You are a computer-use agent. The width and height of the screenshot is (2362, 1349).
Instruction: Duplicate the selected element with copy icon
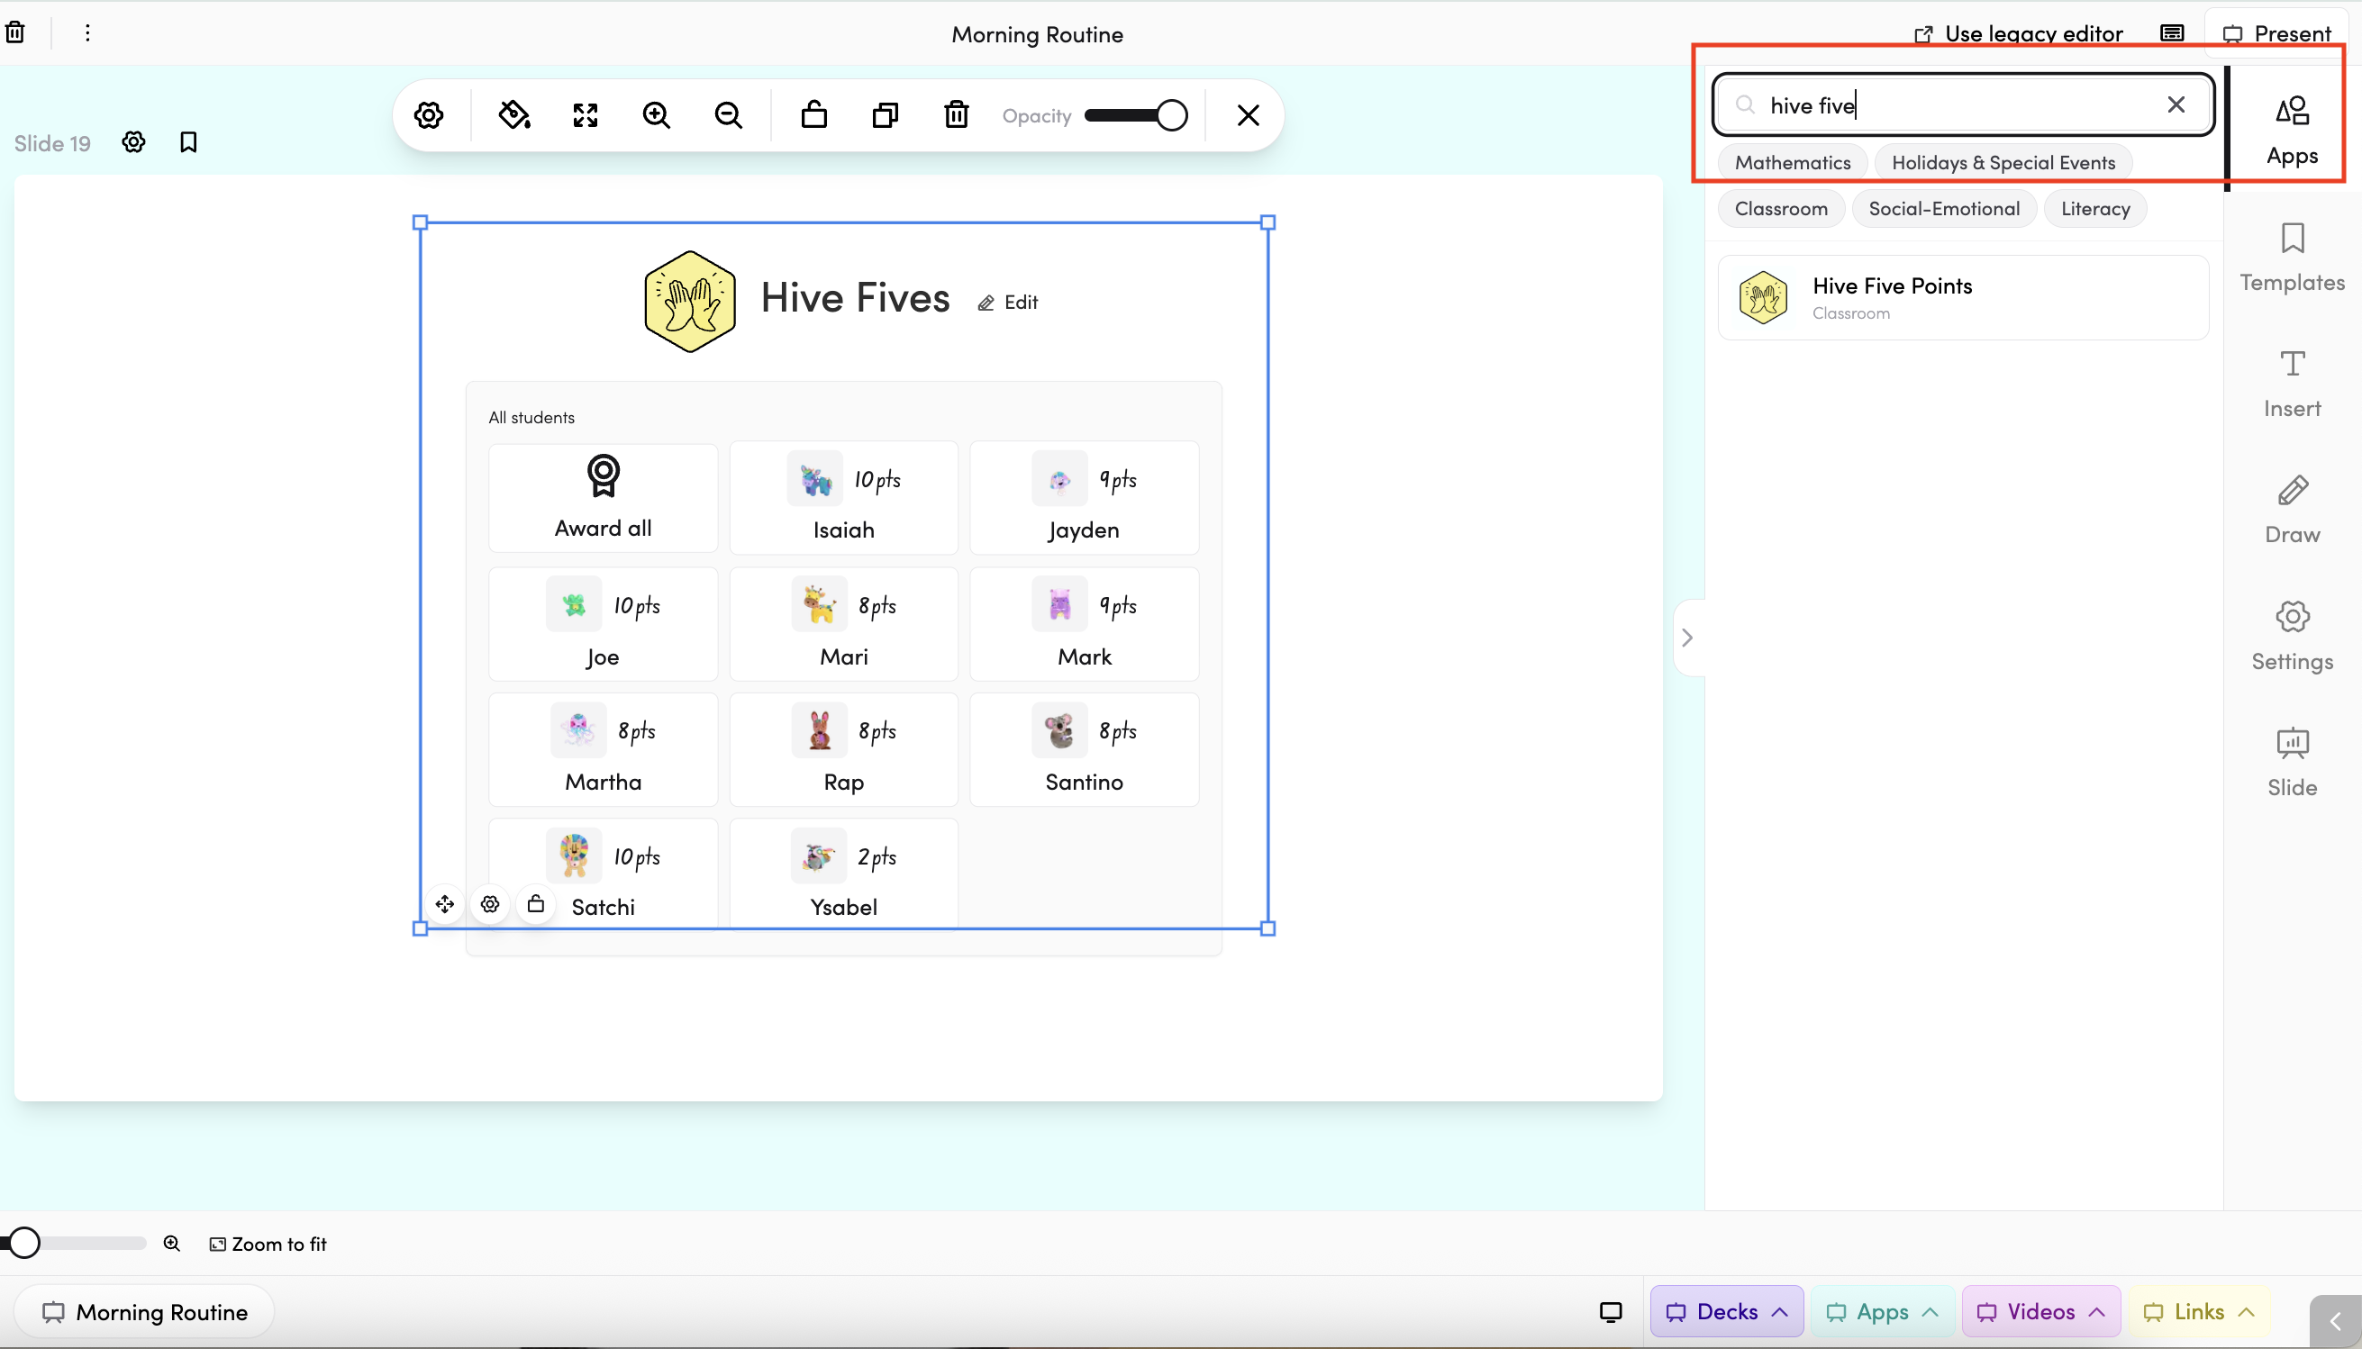tap(885, 115)
